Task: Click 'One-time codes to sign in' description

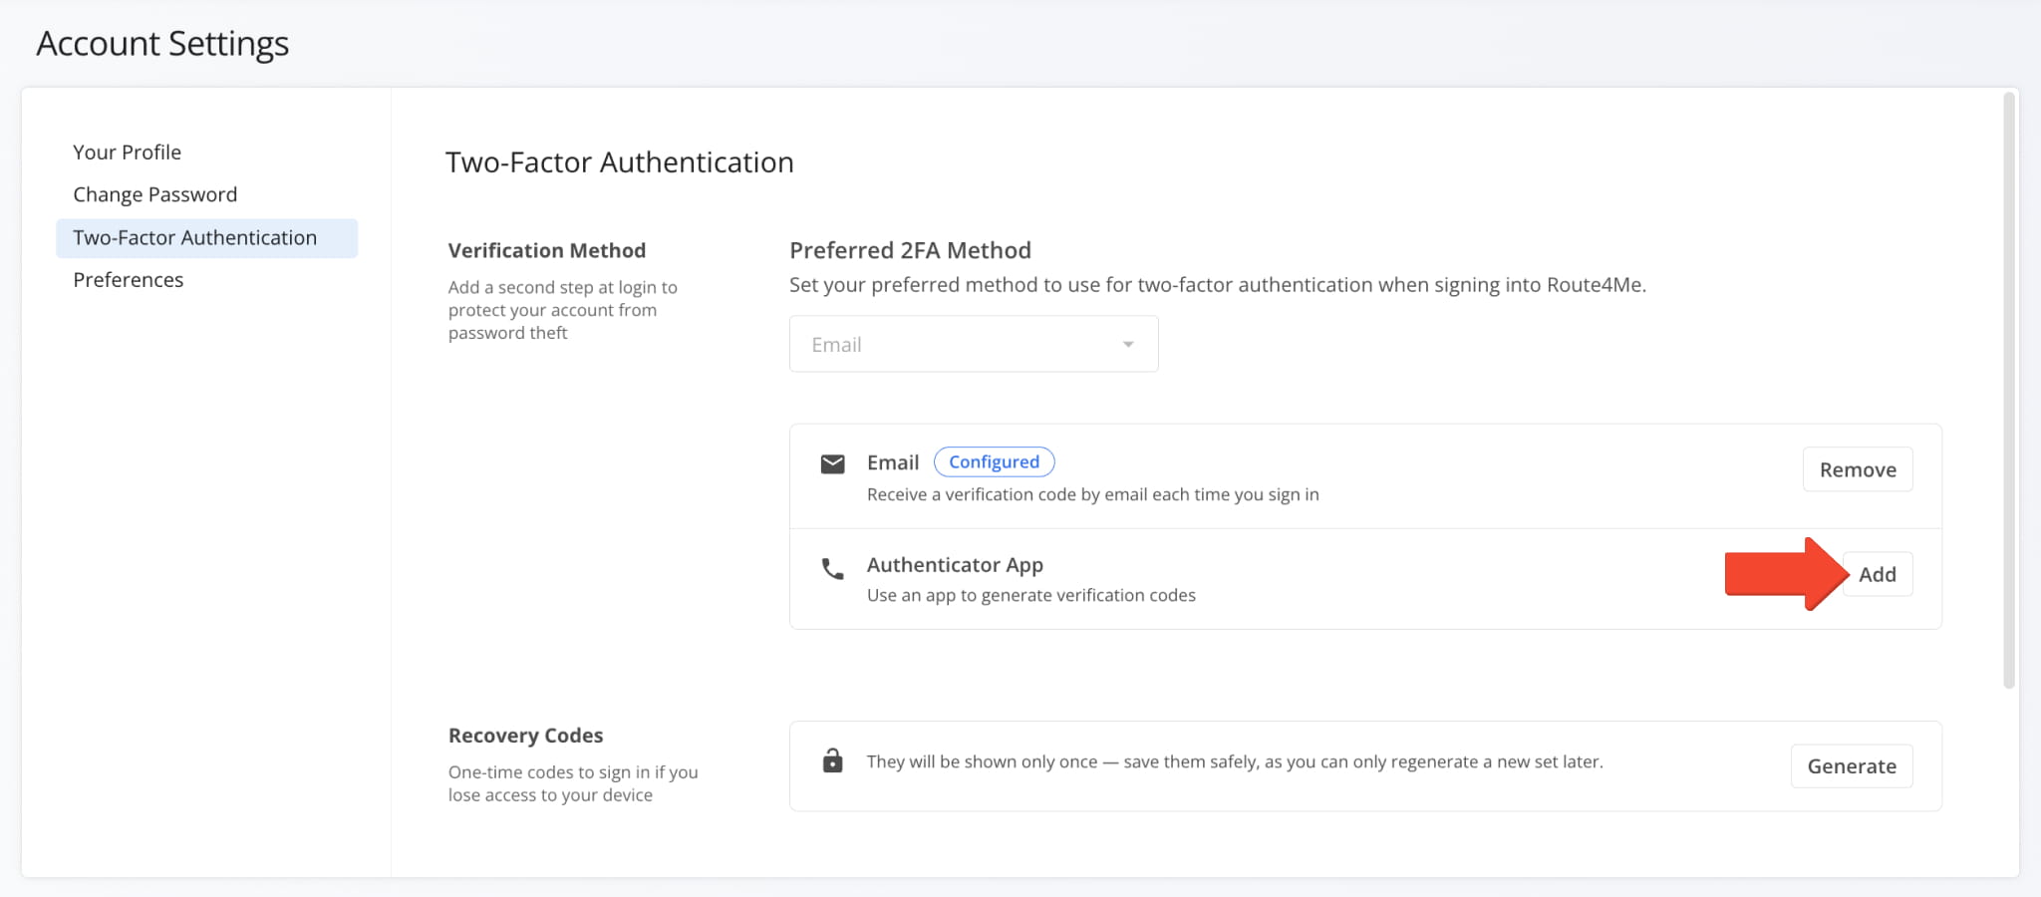Action: coord(573,783)
